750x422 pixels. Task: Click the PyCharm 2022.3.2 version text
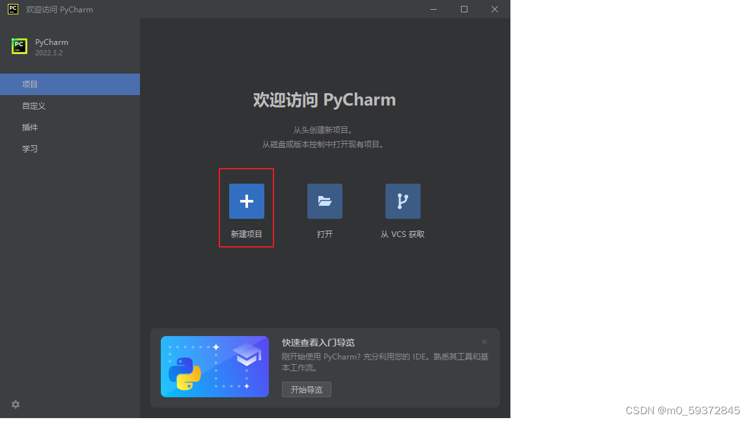point(49,53)
